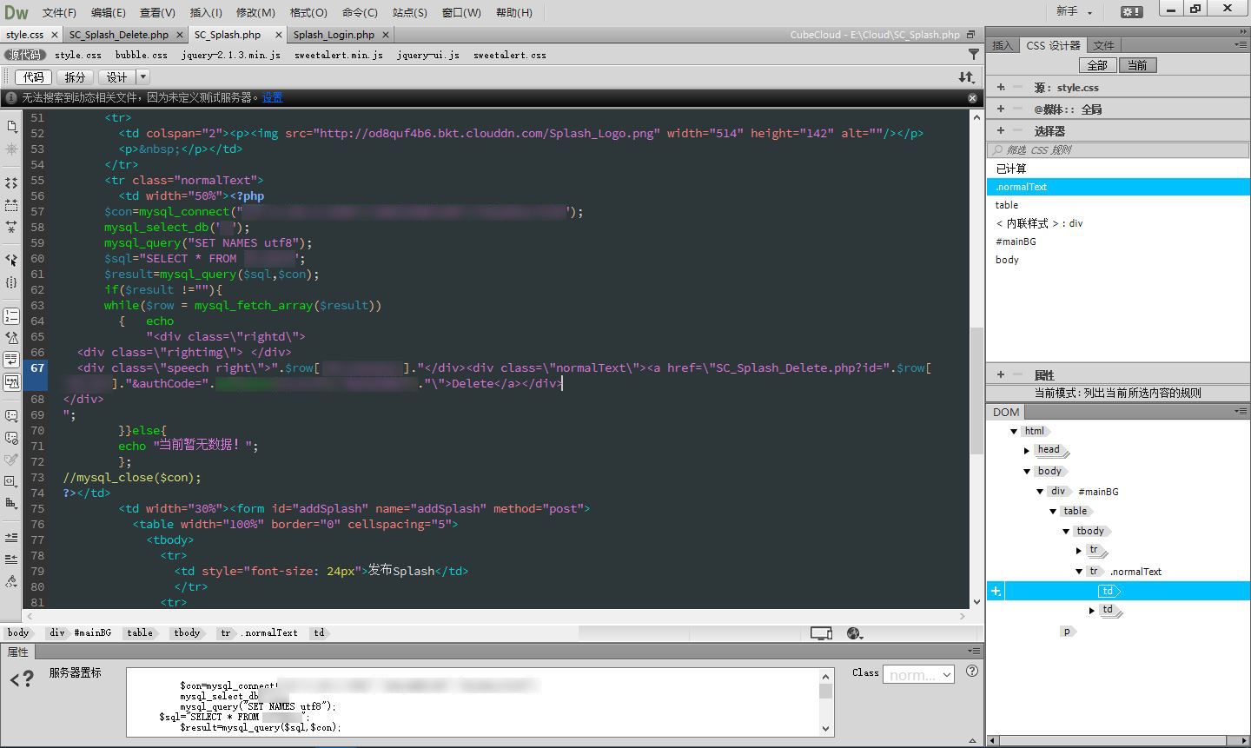This screenshot has height=748, width=1251.
Task: Open the Class dropdown in properties panel
Action: 918,674
